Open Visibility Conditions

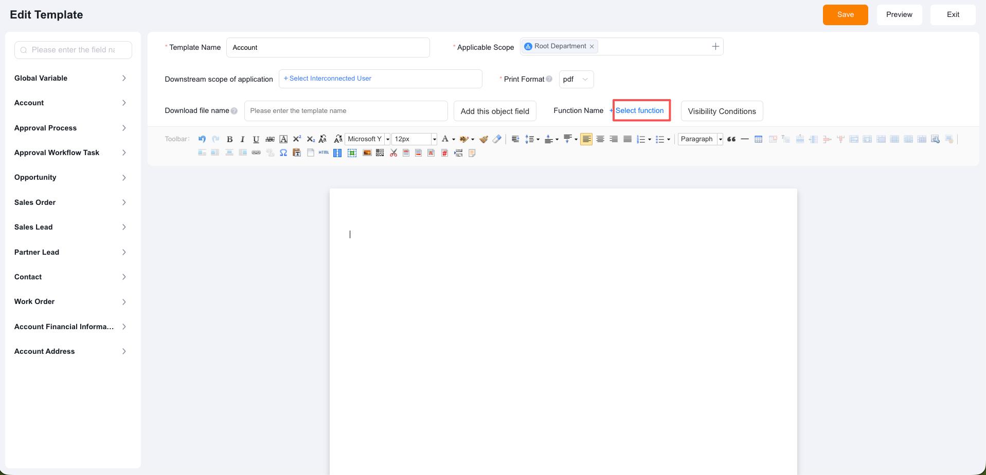pyautogui.click(x=722, y=111)
